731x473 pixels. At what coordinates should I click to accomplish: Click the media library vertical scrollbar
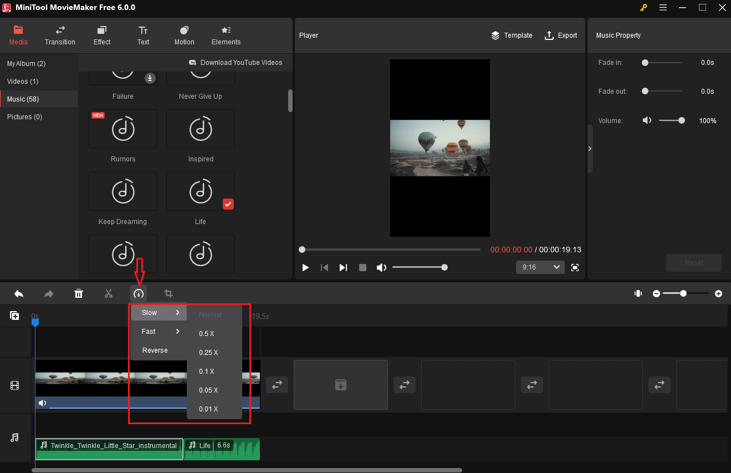pyautogui.click(x=290, y=101)
